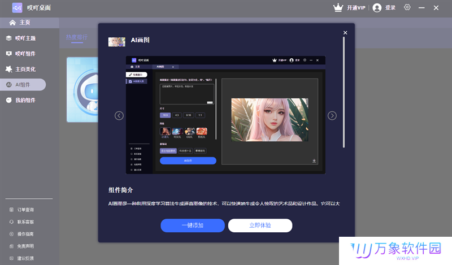This screenshot has height=265, width=452.
Task: Switch to the 热度排行 tab
Action: pyautogui.click(x=77, y=37)
